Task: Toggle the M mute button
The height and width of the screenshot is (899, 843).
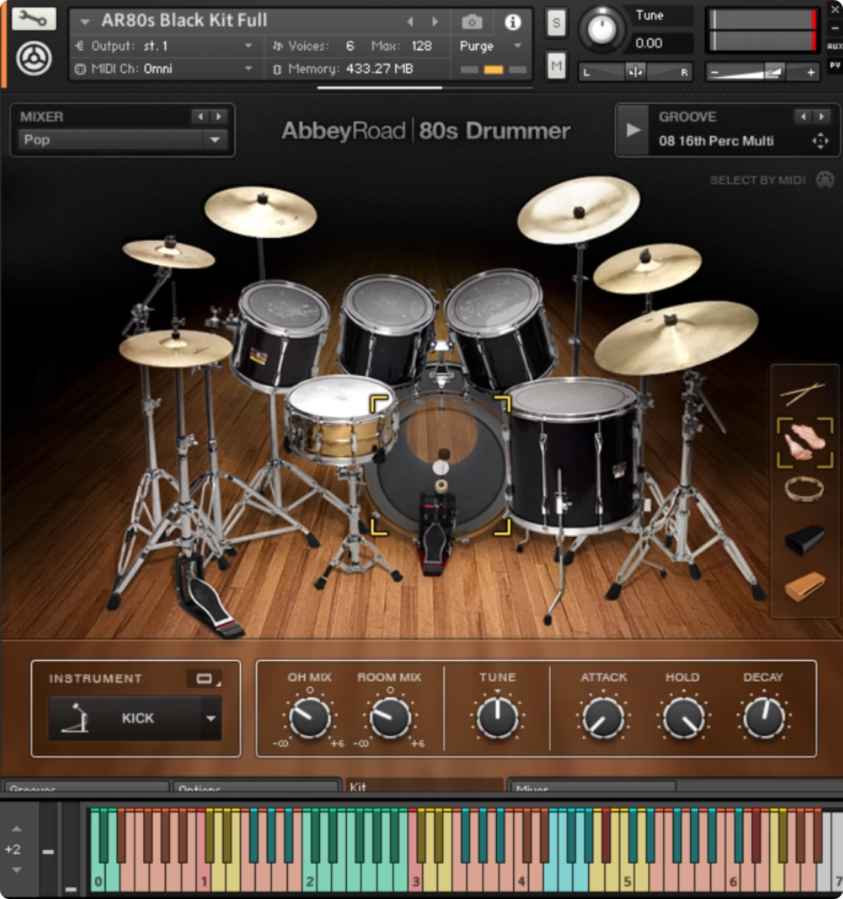Action: [x=556, y=66]
